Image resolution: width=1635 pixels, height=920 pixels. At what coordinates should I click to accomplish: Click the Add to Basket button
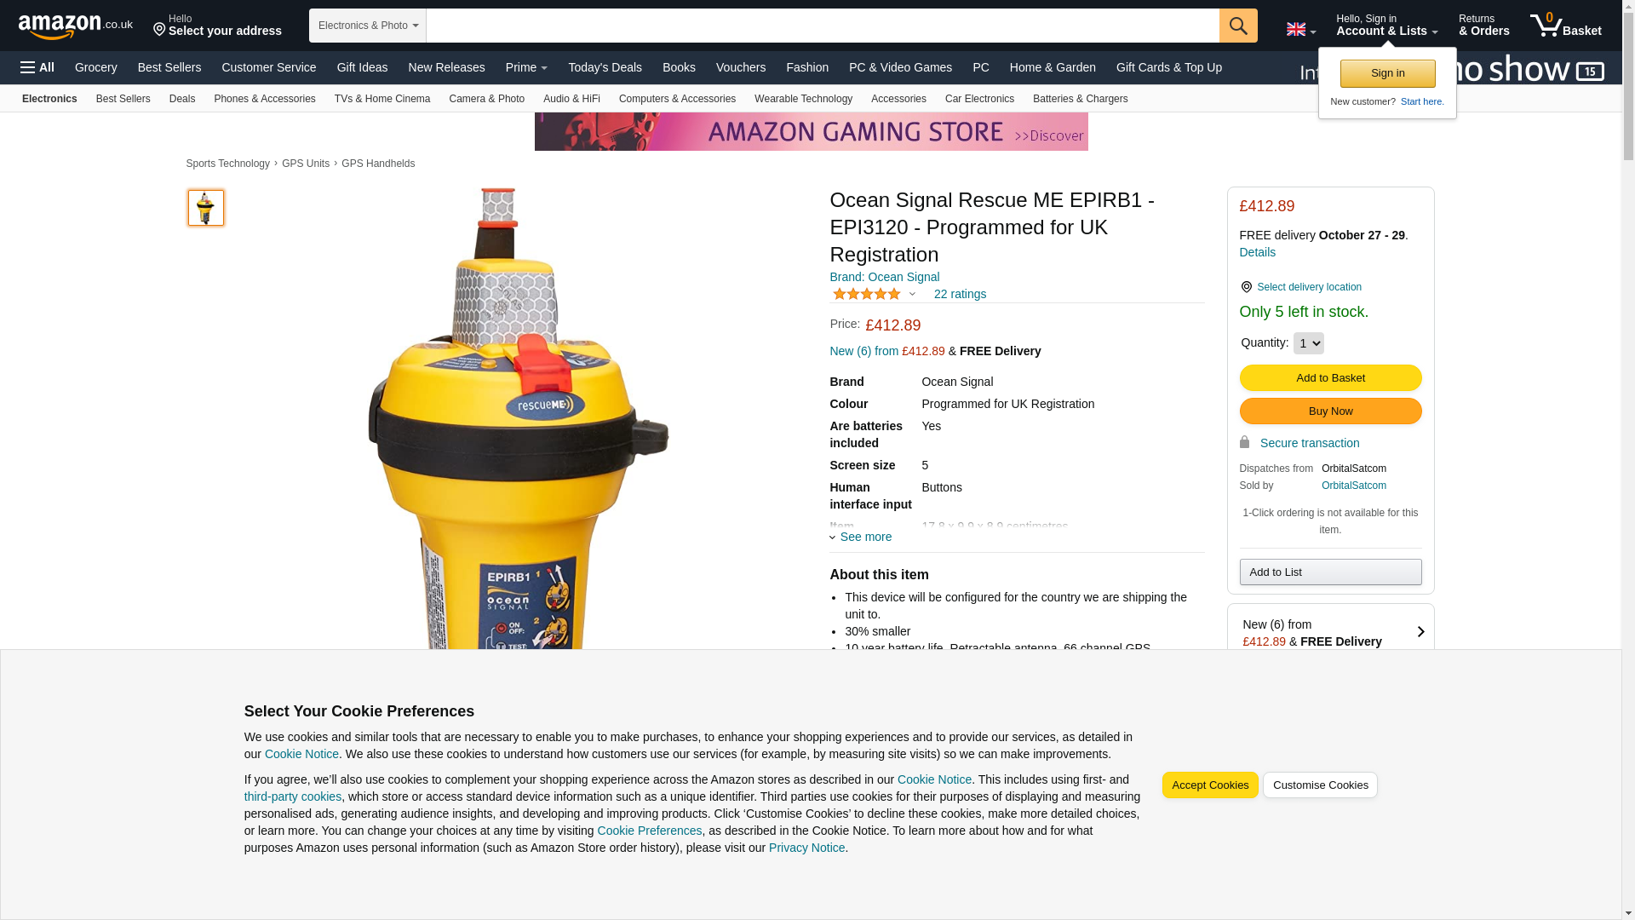point(1330,377)
